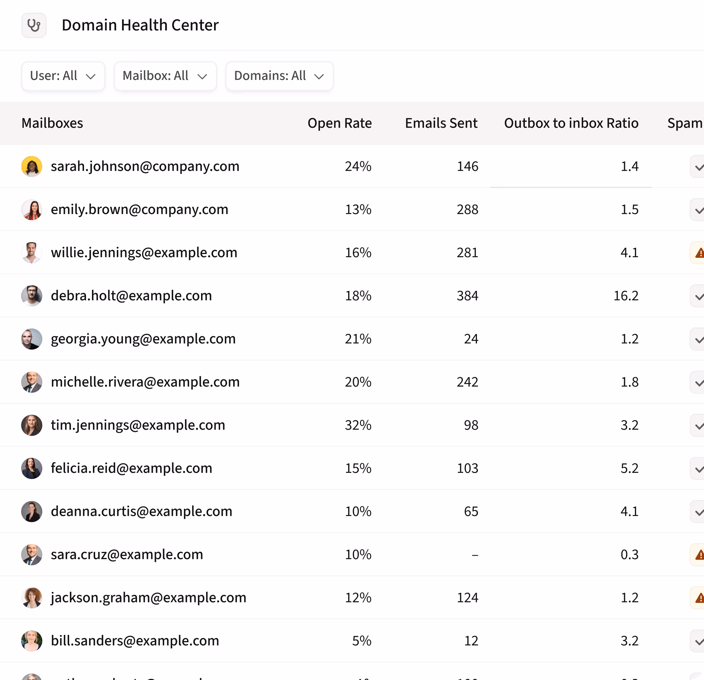Image resolution: width=704 pixels, height=680 pixels.
Task: Expand the Mailbox: All dropdown
Action: pyautogui.click(x=165, y=76)
